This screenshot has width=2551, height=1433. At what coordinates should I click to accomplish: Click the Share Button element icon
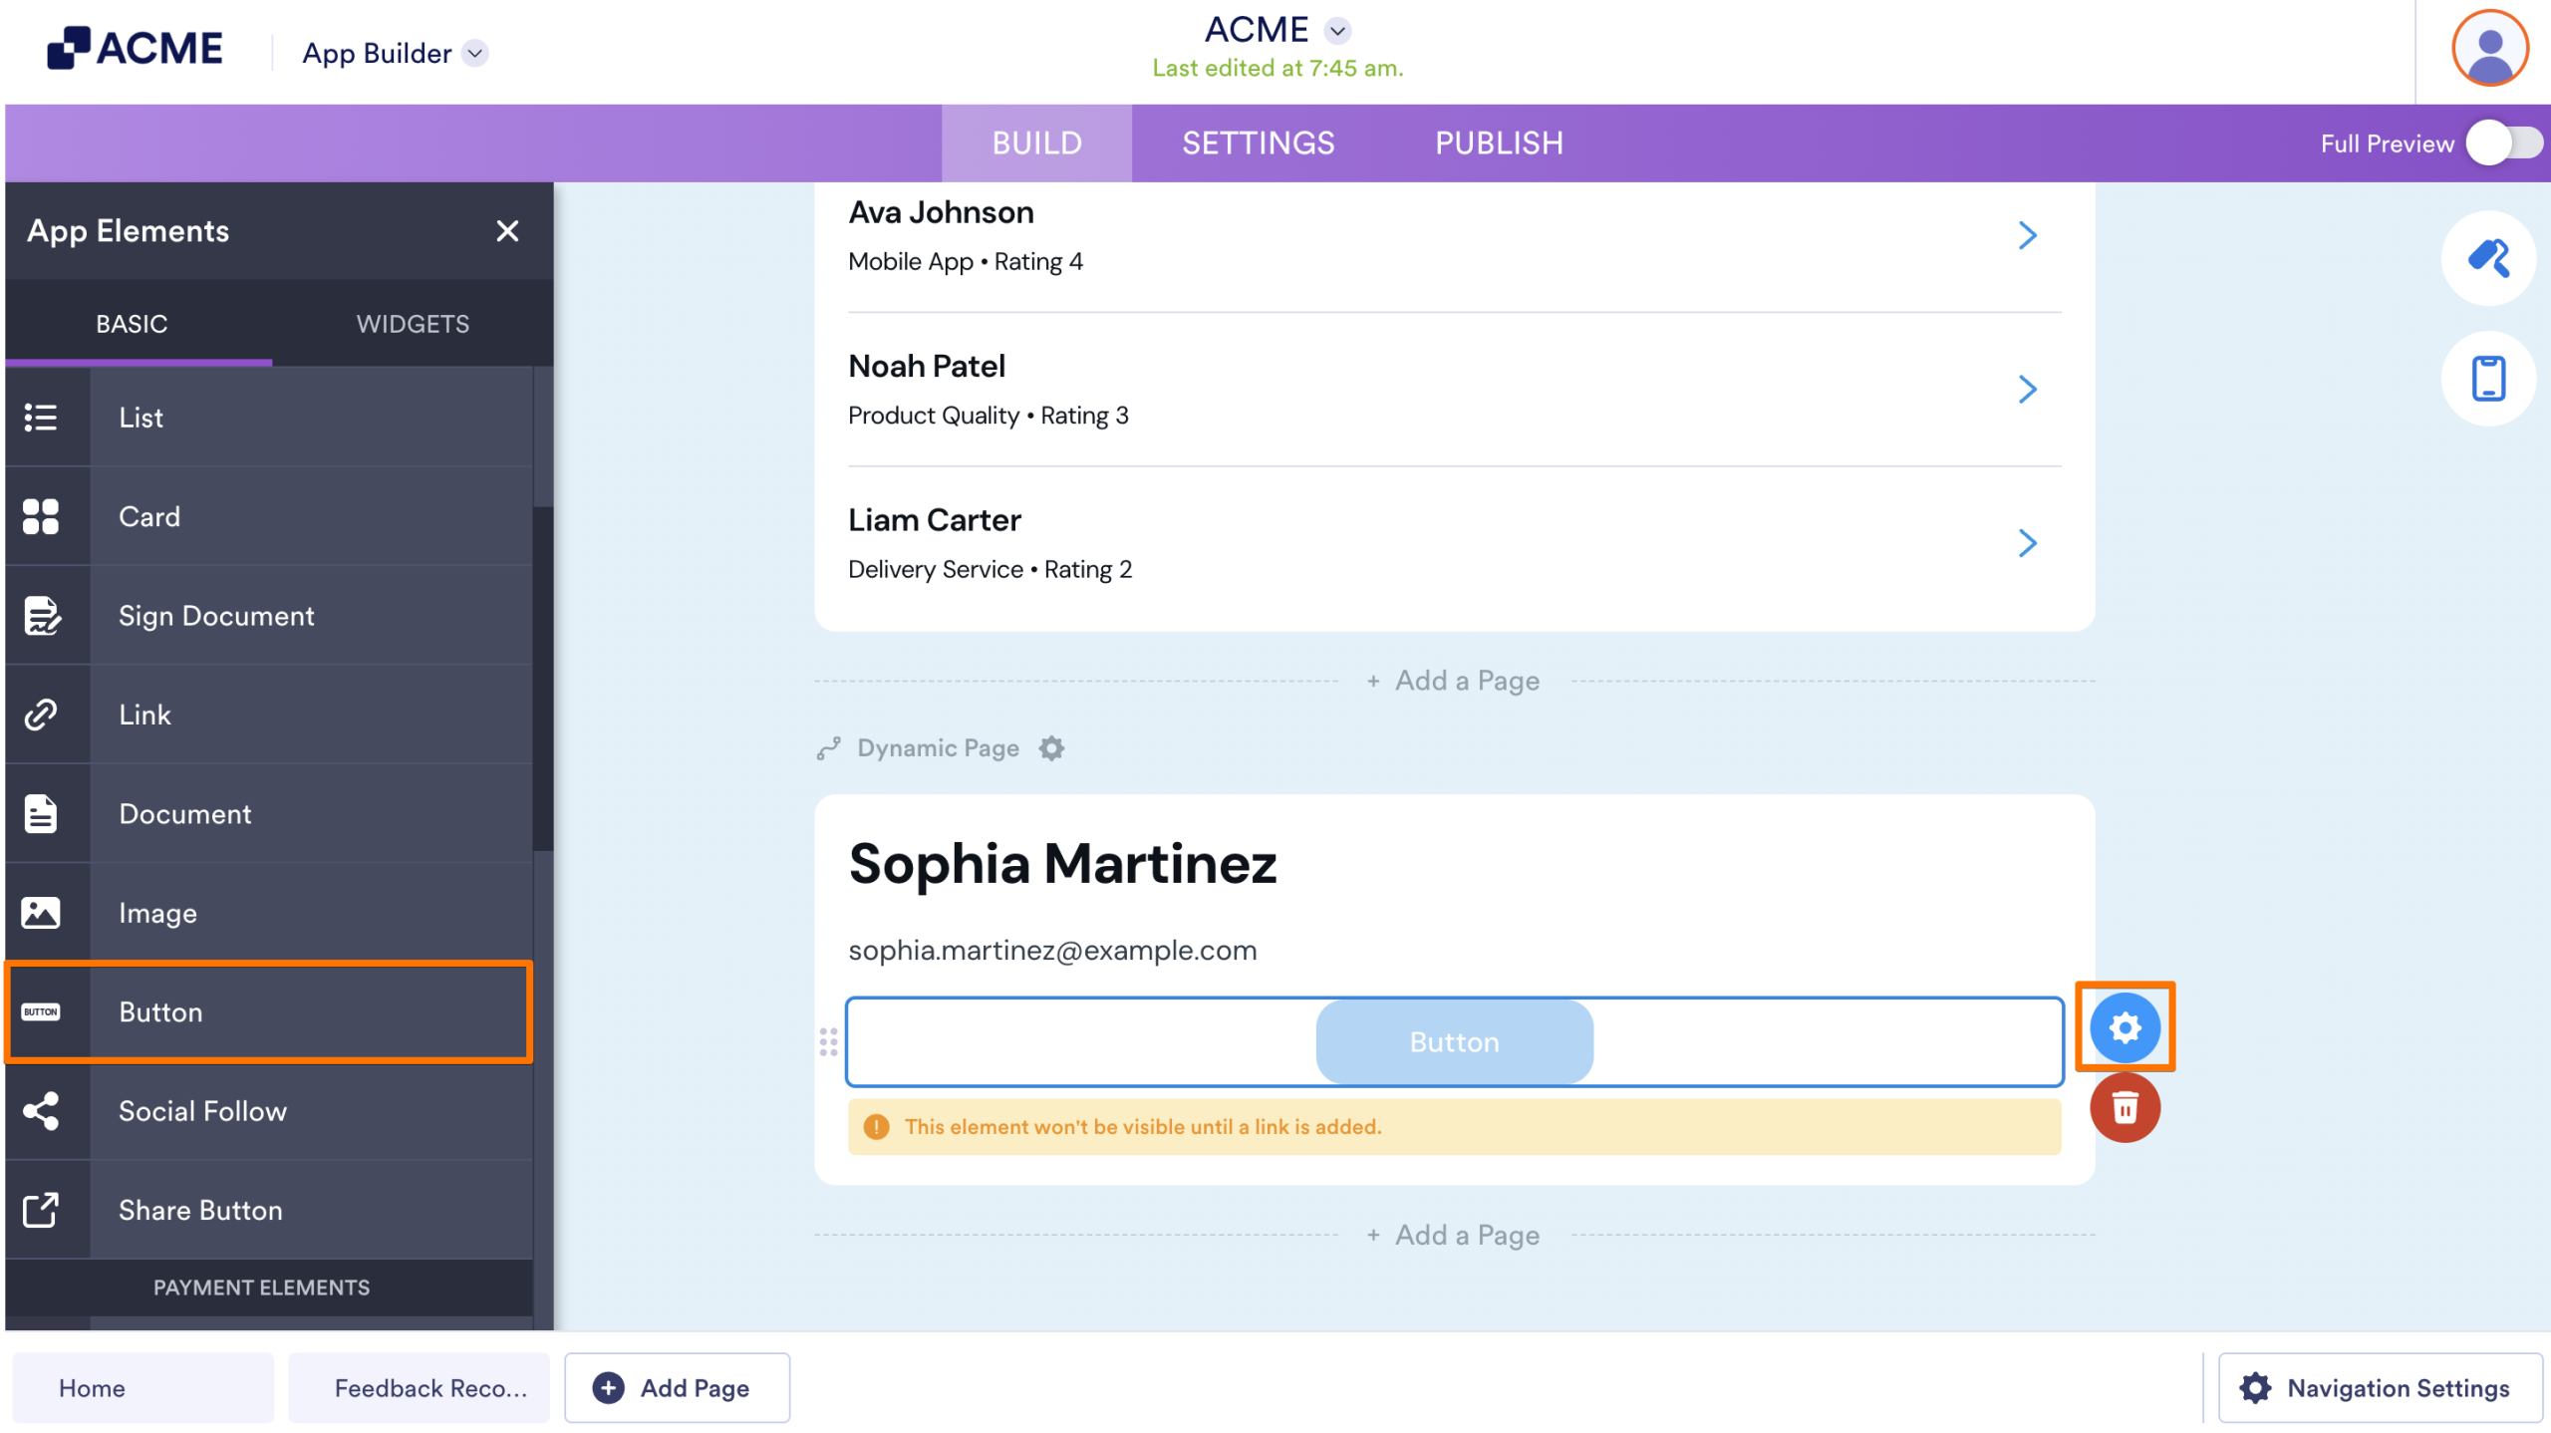tap(41, 1210)
